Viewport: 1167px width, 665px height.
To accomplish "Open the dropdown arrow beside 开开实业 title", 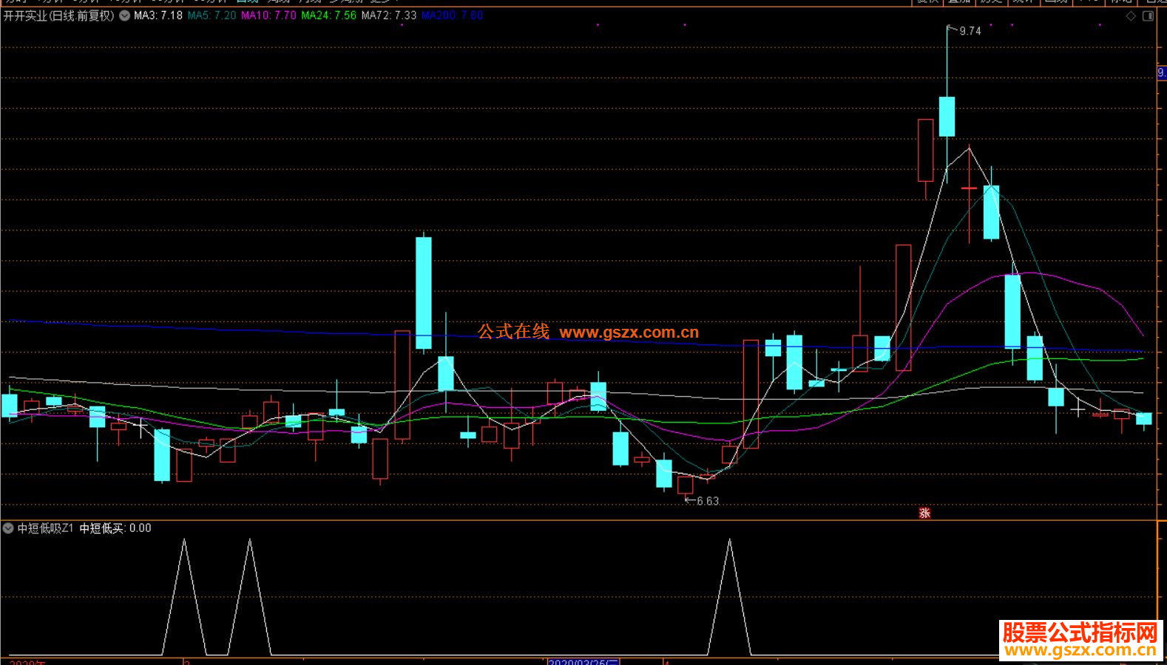I will 124,16.
